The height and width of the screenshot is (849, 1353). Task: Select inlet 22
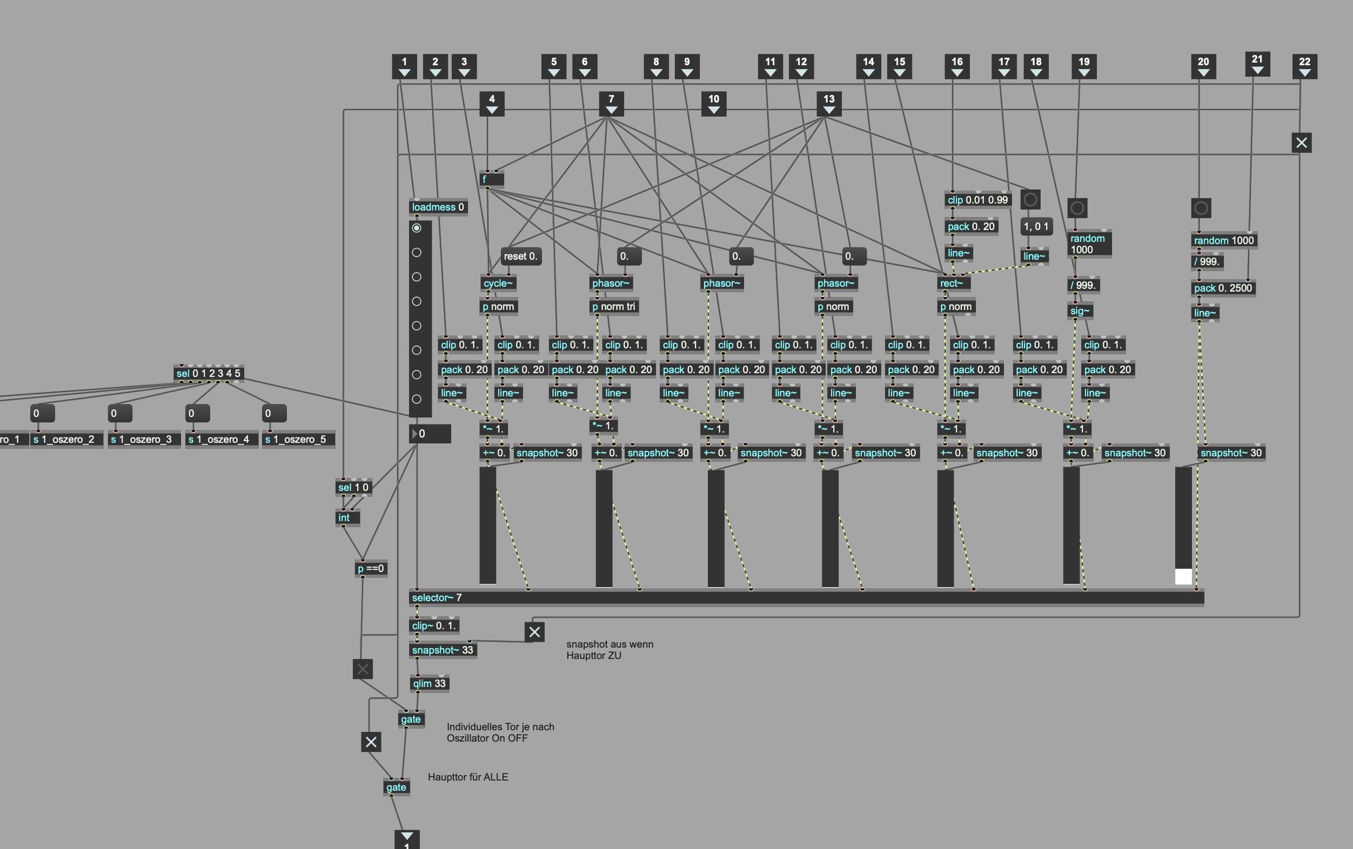point(1304,66)
